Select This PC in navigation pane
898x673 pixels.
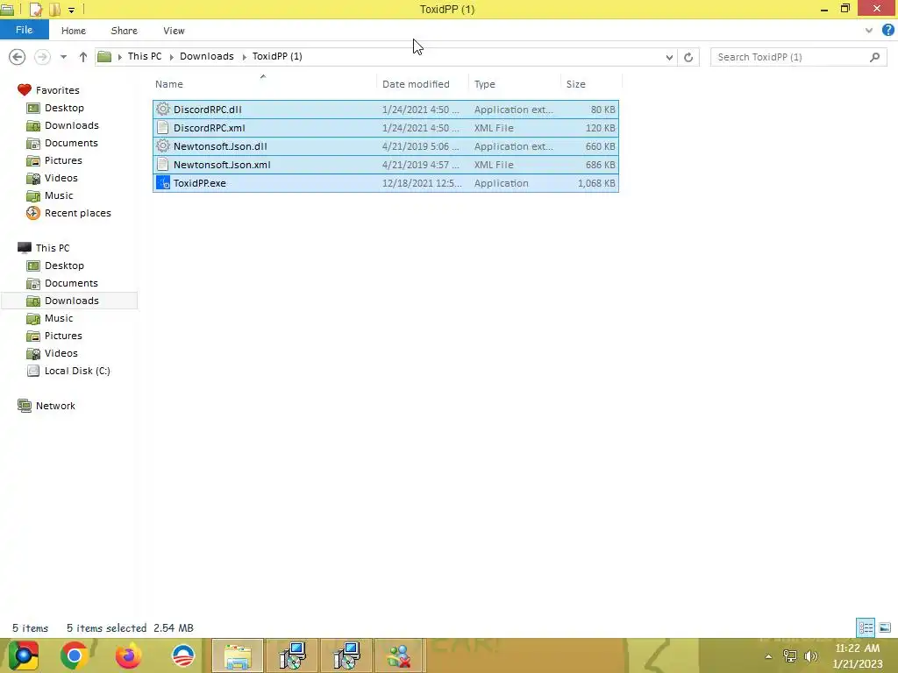tap(52, 248)
